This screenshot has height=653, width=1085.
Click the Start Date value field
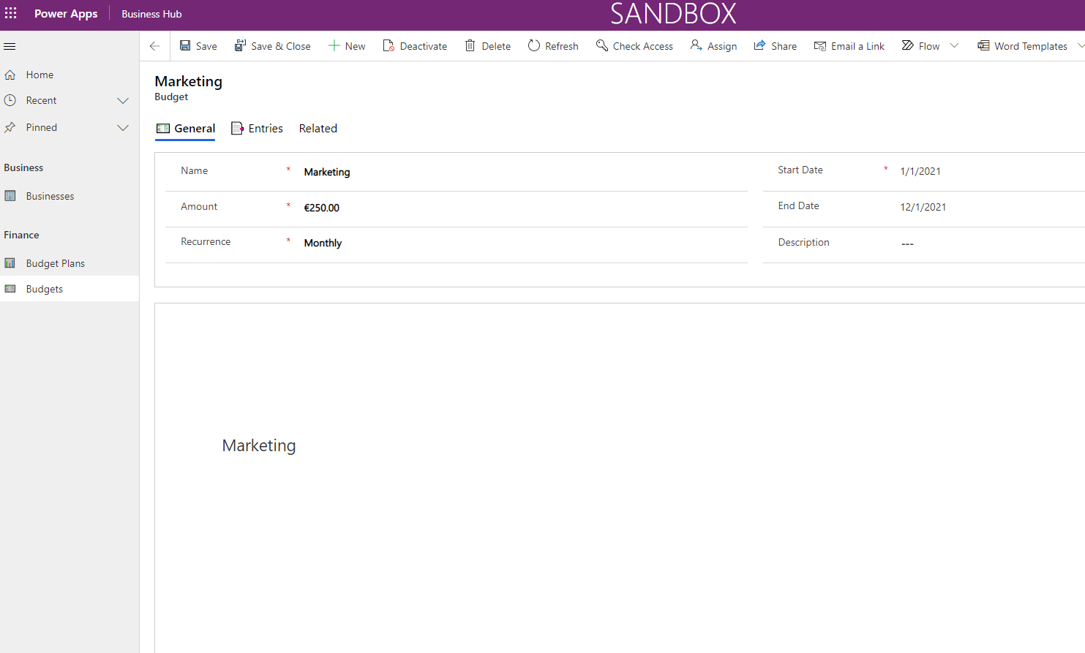pos(920,170)
